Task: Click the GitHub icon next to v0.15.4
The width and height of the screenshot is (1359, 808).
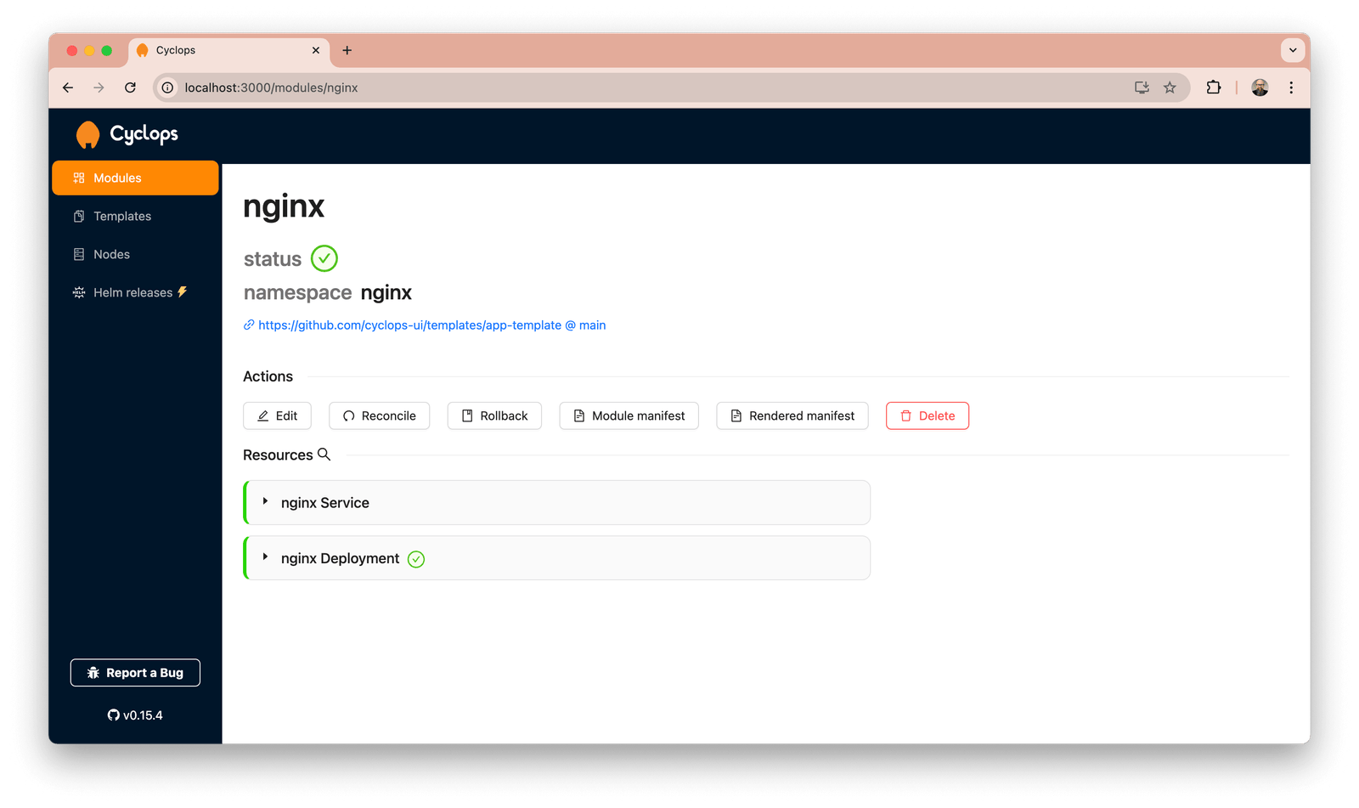Action: click(113, 715)
